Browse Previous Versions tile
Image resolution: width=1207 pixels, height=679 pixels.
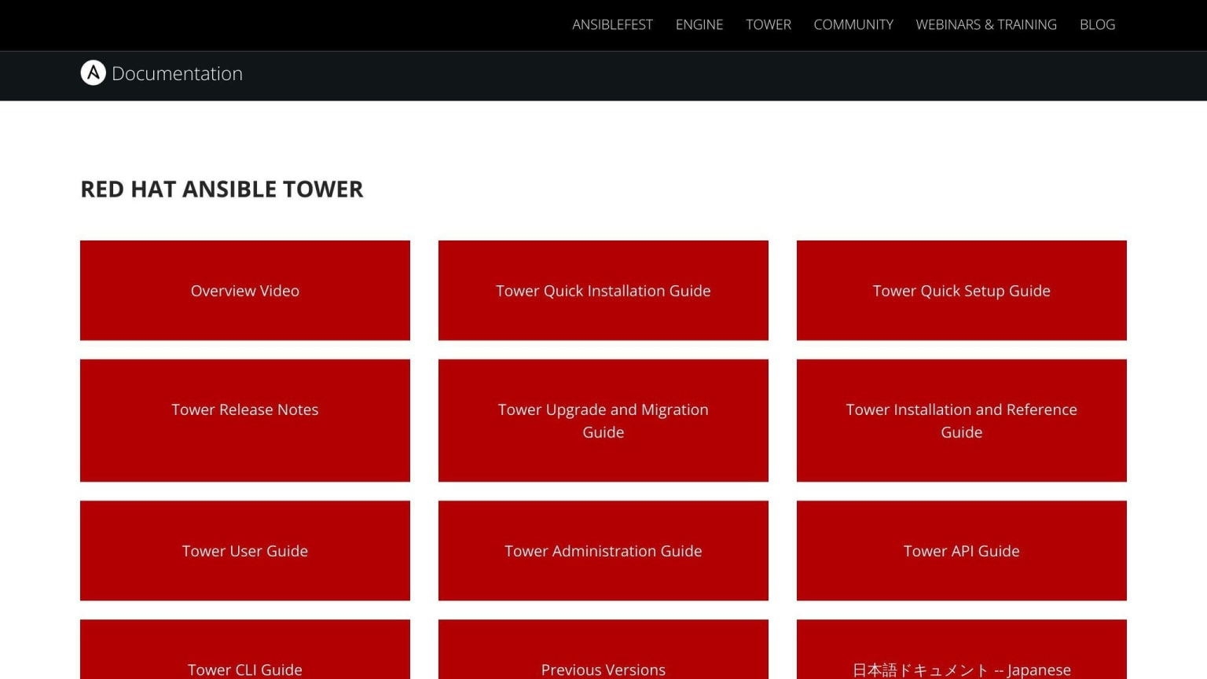(603, 650)
